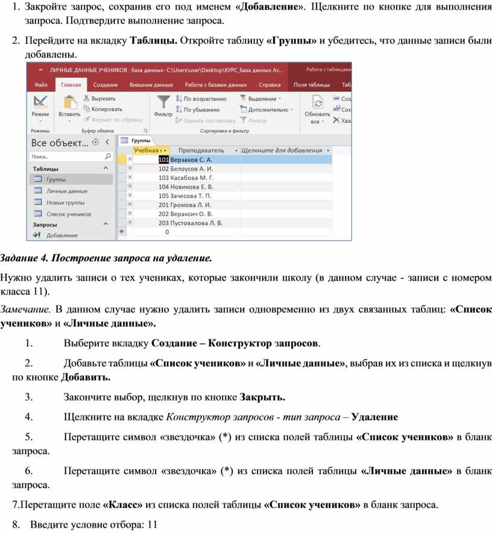The height and width of the screenshot is (533, 492).
Task: Click Удалить сортировку button
Action: point(205,120)
